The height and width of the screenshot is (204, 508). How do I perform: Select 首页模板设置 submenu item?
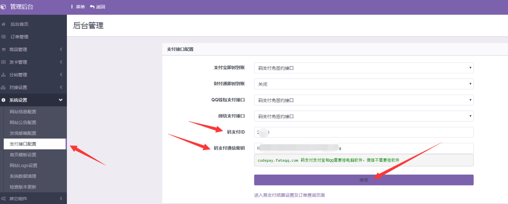click(23, 155)
